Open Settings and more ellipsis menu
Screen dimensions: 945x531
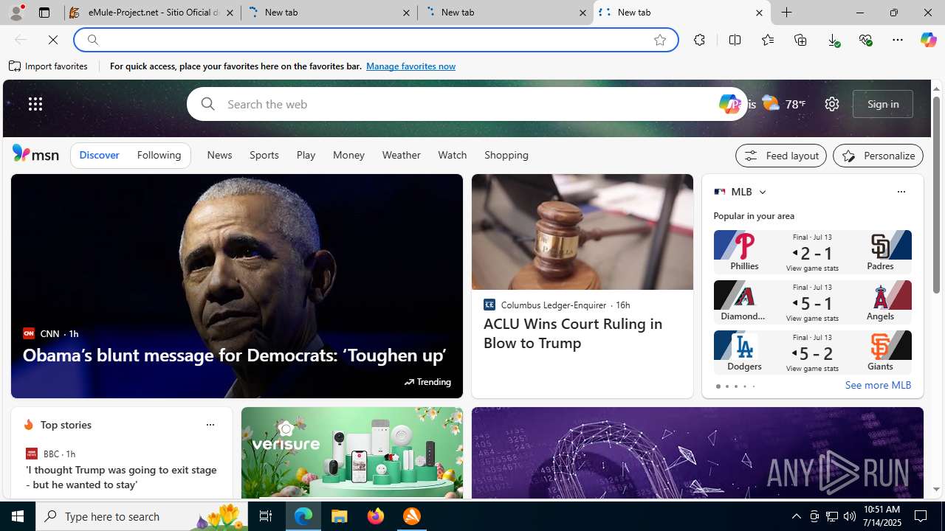[898, 40]
